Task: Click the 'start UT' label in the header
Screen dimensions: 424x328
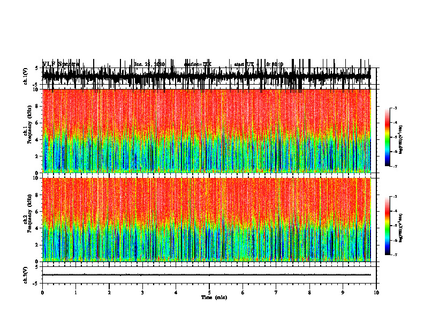Action: (244, 64)
